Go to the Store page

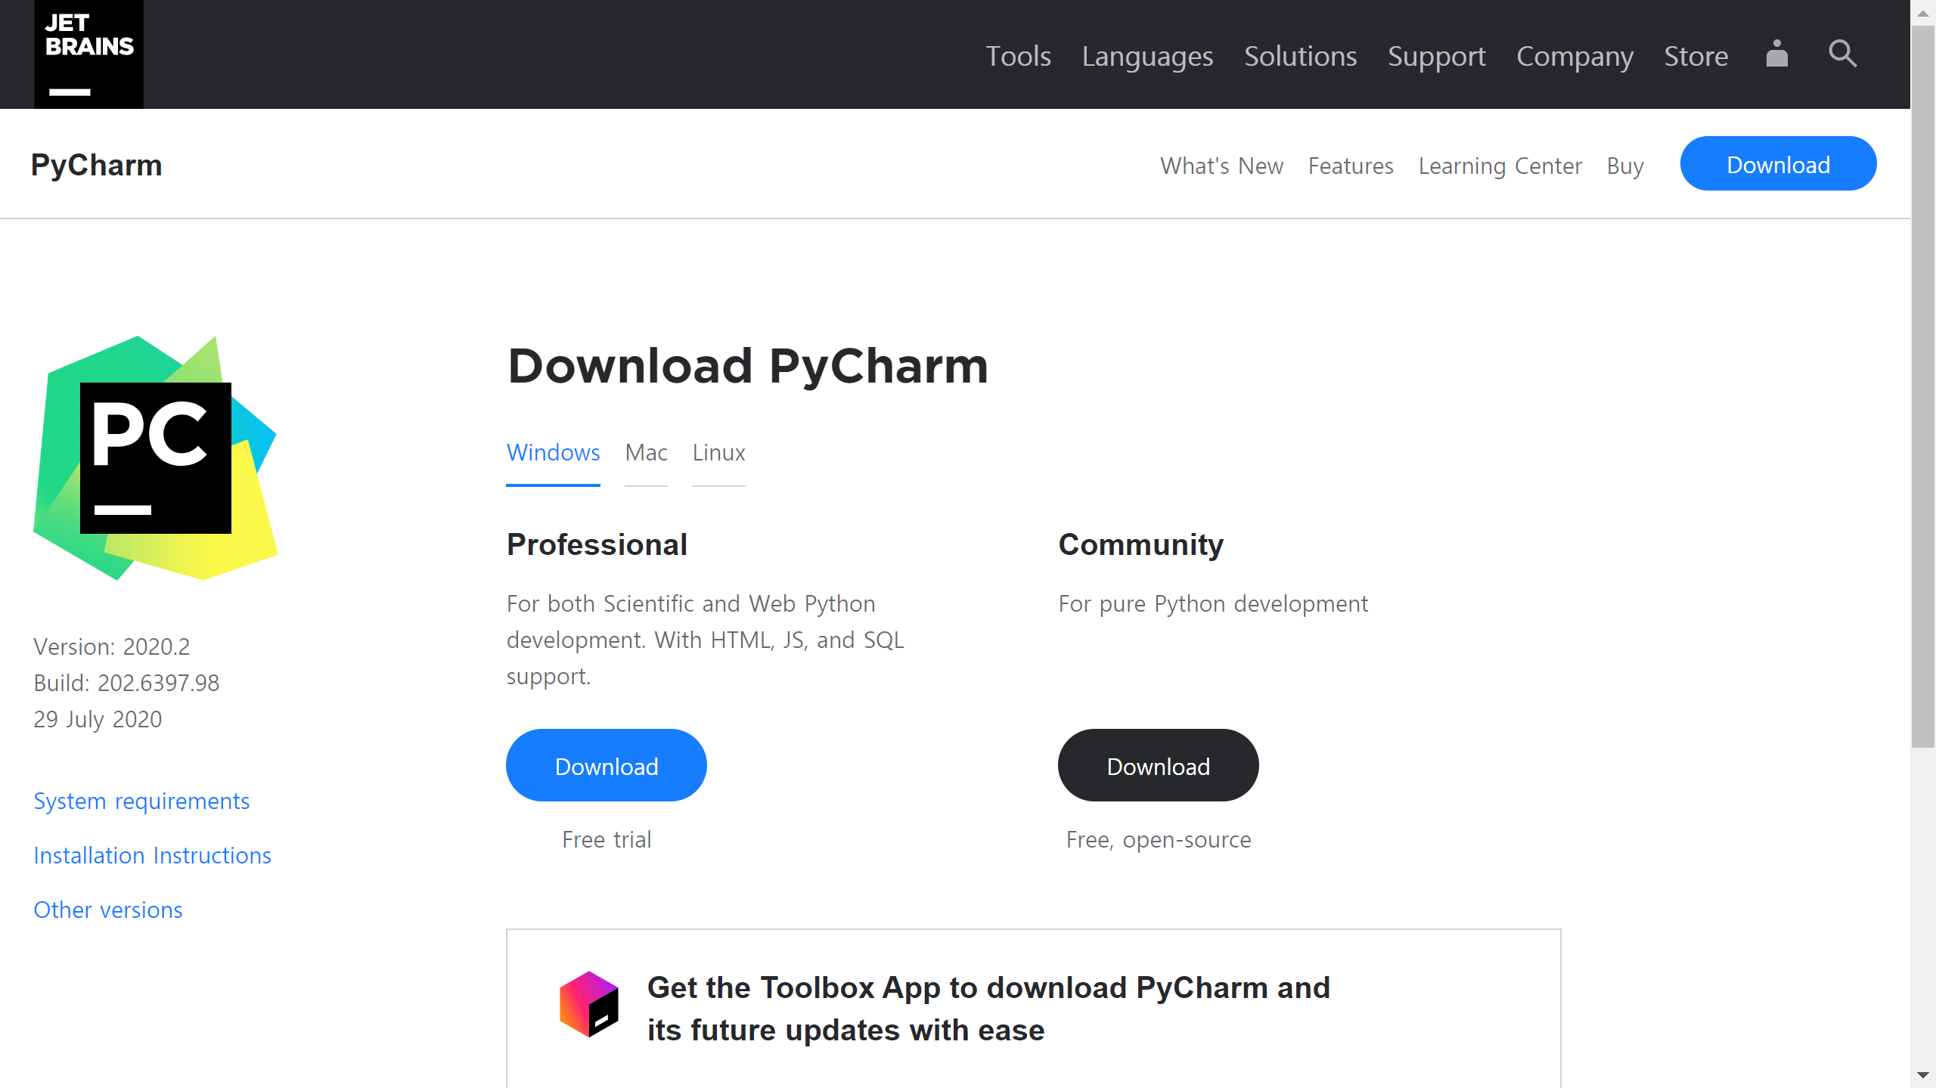(1696, 56)
